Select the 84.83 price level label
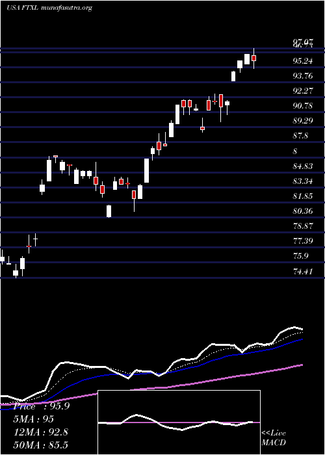Viewport: 325px width, 455px height. click(303, 166)
